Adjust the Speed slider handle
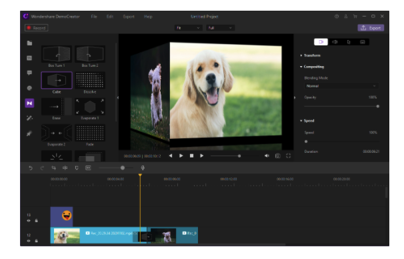Screen dimensions: 404x259 pos(306,142)
